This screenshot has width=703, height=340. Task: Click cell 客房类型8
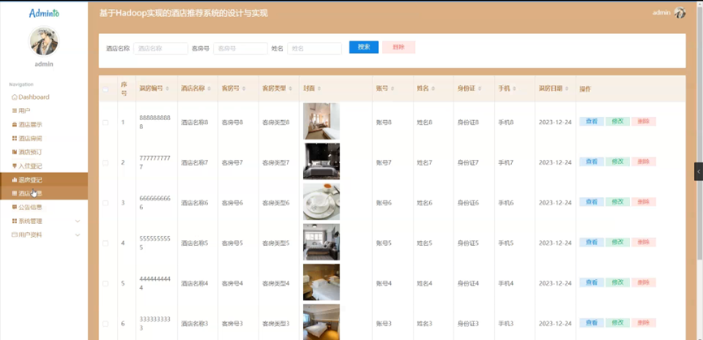point(276,123)
